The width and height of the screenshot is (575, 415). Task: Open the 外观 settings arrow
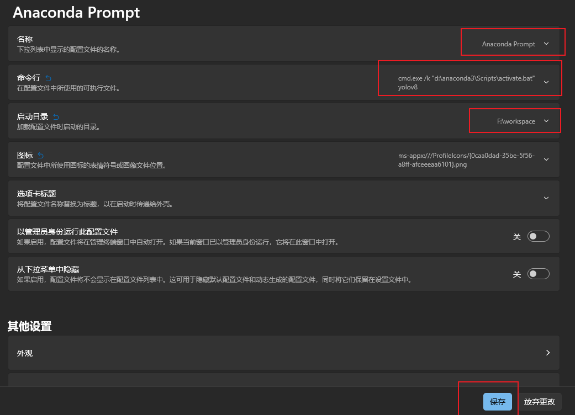[547, 353]
